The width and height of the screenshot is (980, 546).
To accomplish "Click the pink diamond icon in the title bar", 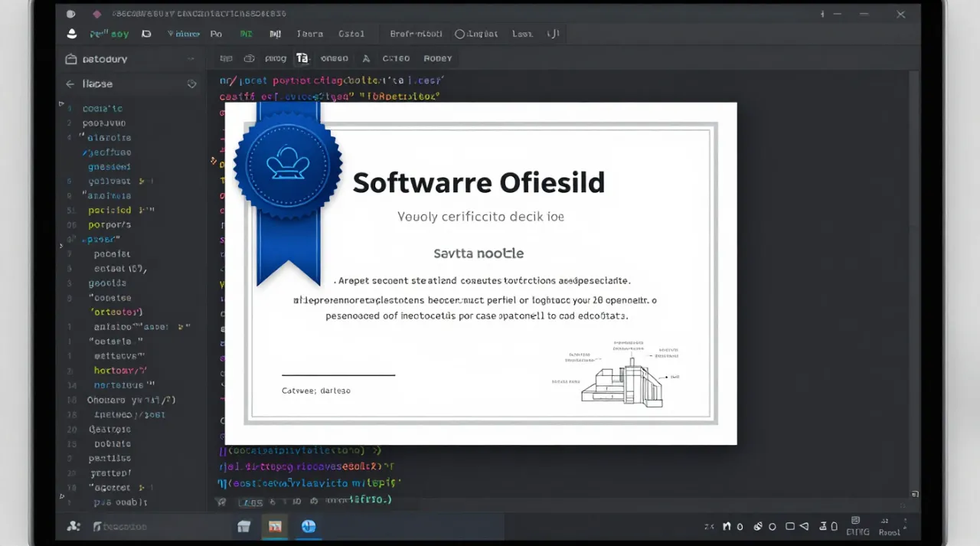I will click(96, 14).
